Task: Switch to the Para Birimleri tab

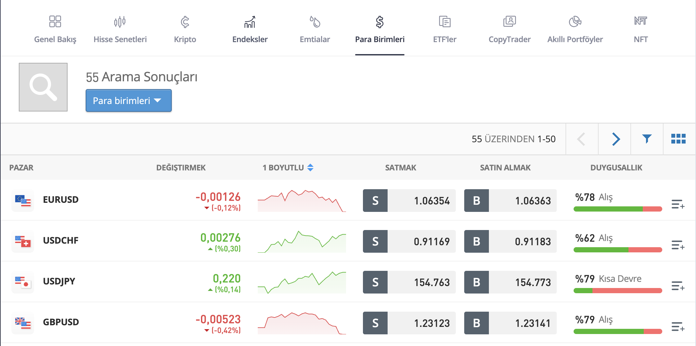Action: tap(380, 29)
